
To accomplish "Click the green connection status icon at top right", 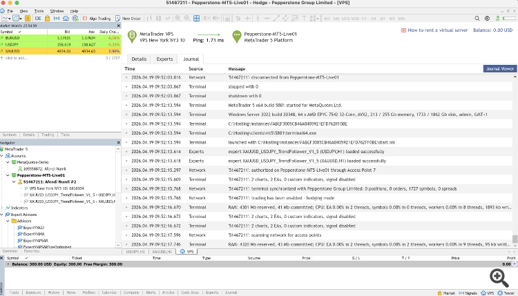I will pyautogui.click(x=497, y=19).
